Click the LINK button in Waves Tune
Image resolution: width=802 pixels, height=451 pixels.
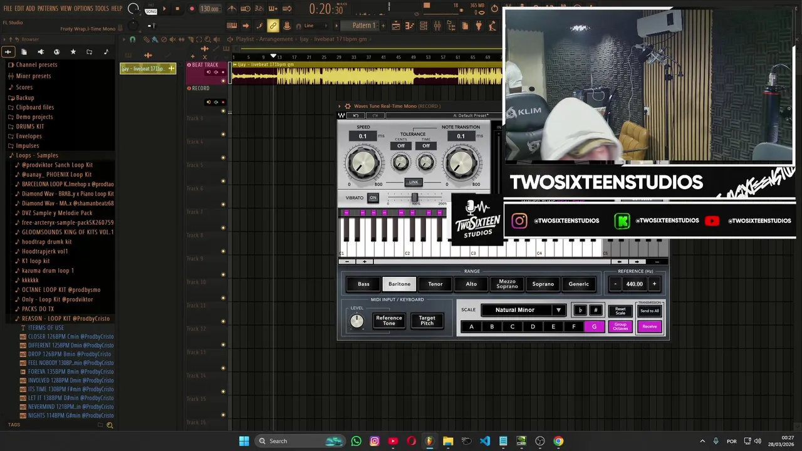tap(414, 182)
